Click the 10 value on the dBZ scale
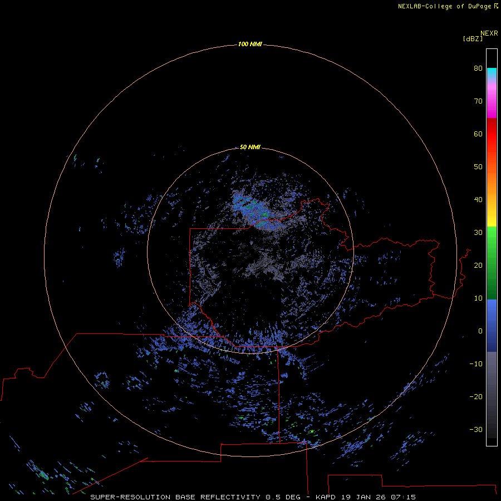Image resolution: width=501 pixels, height=501 pixels. pos(478,298)
